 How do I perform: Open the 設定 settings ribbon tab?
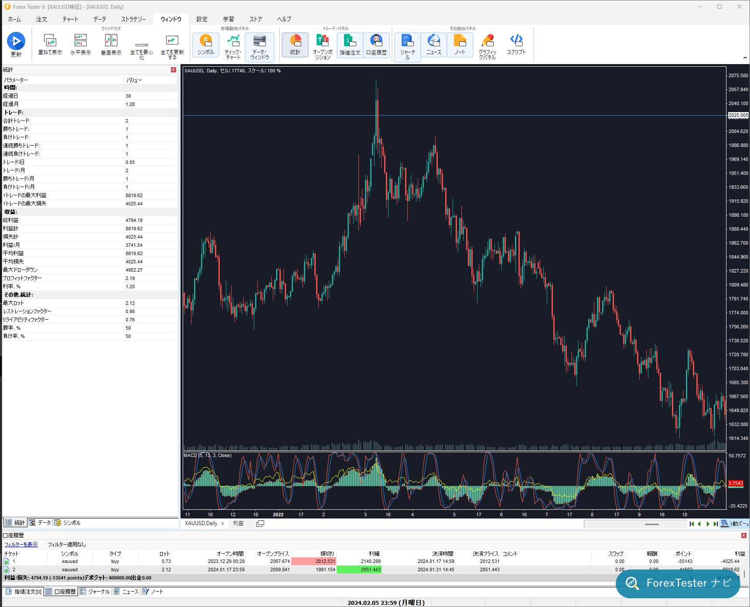202,19
